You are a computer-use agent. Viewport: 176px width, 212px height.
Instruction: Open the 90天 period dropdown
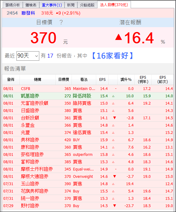(28, 56)
